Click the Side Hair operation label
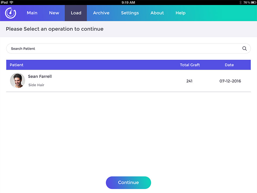The image size is (257, 193). (x=36, y=85)
